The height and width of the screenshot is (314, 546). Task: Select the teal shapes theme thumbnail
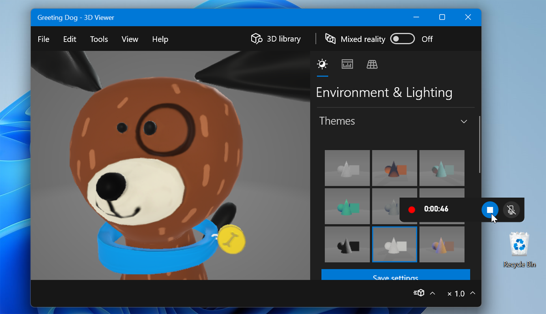pos(347,206)
